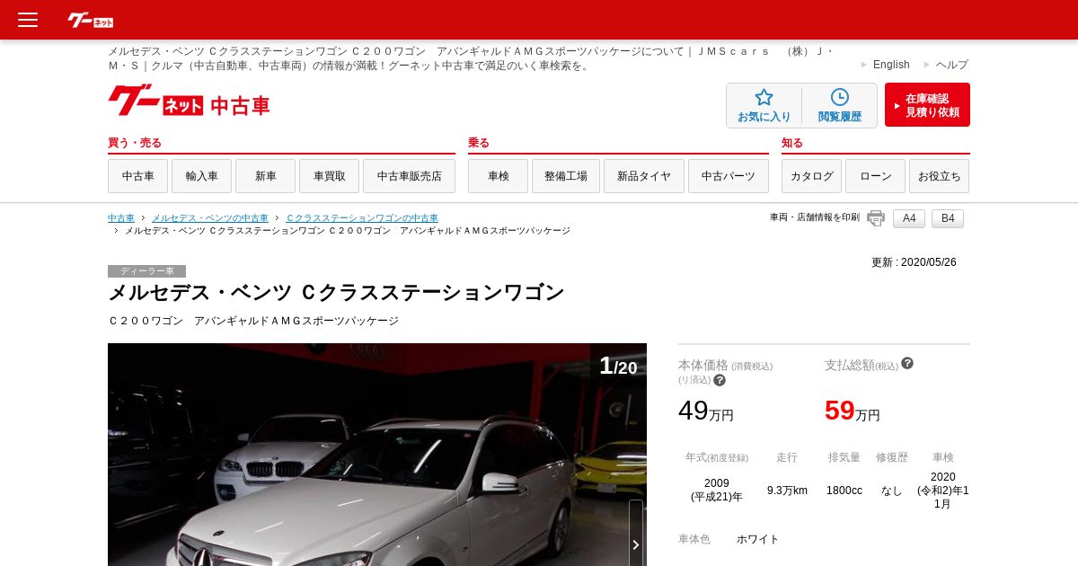Select 車検 menu item

pos(498,176)
